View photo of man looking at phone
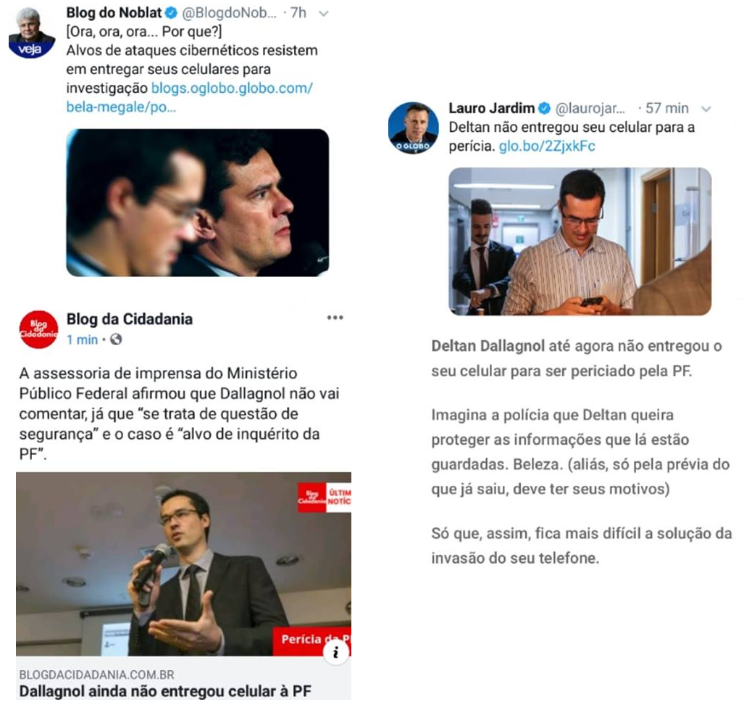744x710 pixels. coord(580,242)
